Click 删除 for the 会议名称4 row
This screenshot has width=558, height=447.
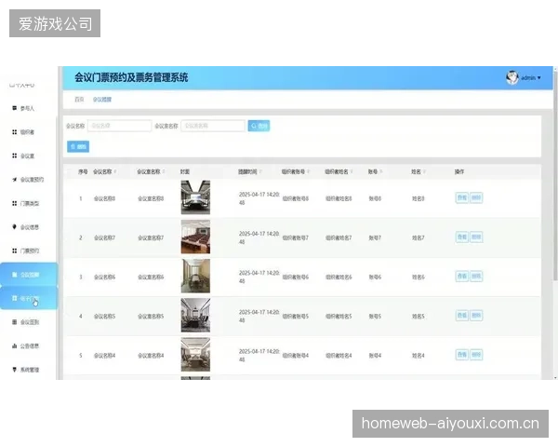(476, 355)
